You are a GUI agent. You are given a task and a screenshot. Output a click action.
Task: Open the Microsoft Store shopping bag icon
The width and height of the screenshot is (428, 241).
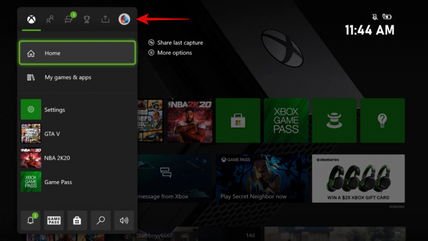(x=77, y=220)
